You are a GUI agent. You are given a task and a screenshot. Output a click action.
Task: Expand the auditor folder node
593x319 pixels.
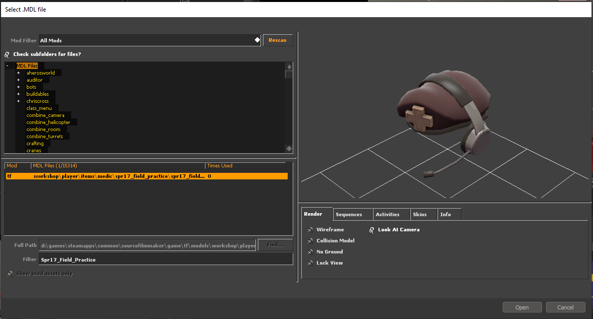tap(19, 80)
